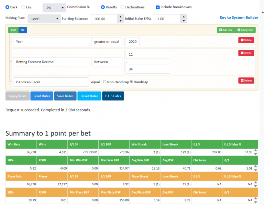The width and height of the screenshot is (264, 206).
Task: Decrease Initial Stake with down arrow
Action: coord(184,21)
